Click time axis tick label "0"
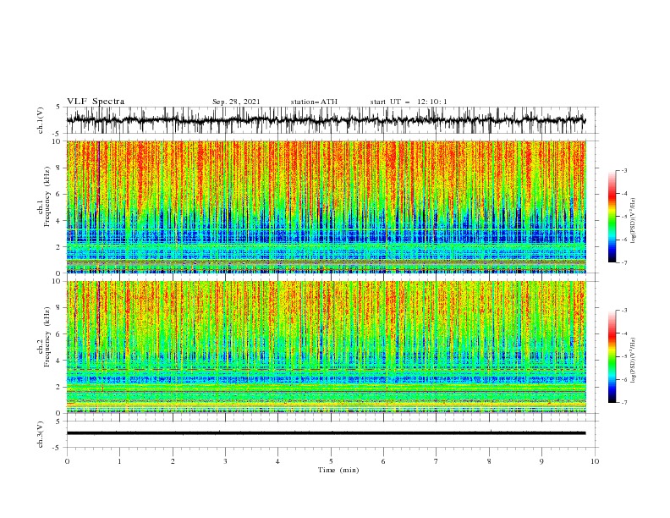Viewport: 670px width, 518px height. [x=67, y=461]
